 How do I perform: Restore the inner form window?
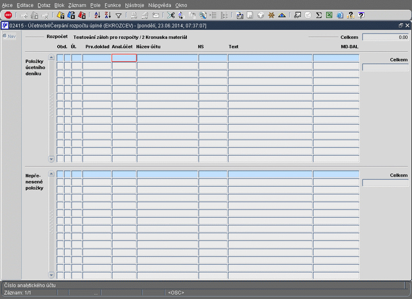[401, 25]
